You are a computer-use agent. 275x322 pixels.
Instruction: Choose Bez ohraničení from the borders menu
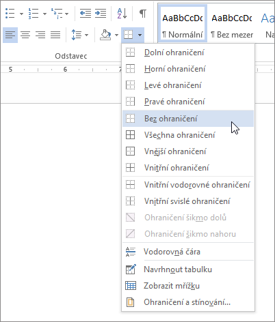pyautogui.click(x=188, y=119)
